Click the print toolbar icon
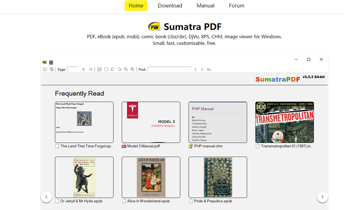The width and height of the screenshot is (344, 210). [52, 70]
